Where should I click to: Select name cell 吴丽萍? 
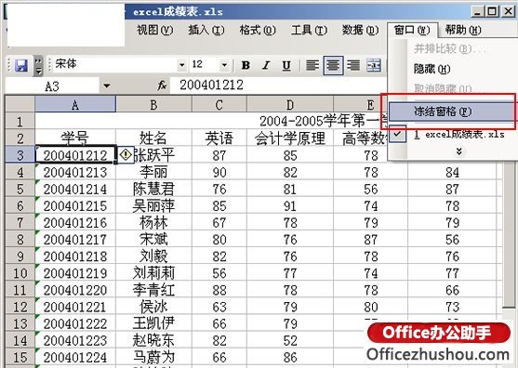[x=153, y=205]
